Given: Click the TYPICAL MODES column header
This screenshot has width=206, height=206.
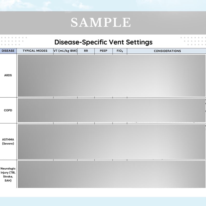Looking at the screenshot, I should coord(35,51).
